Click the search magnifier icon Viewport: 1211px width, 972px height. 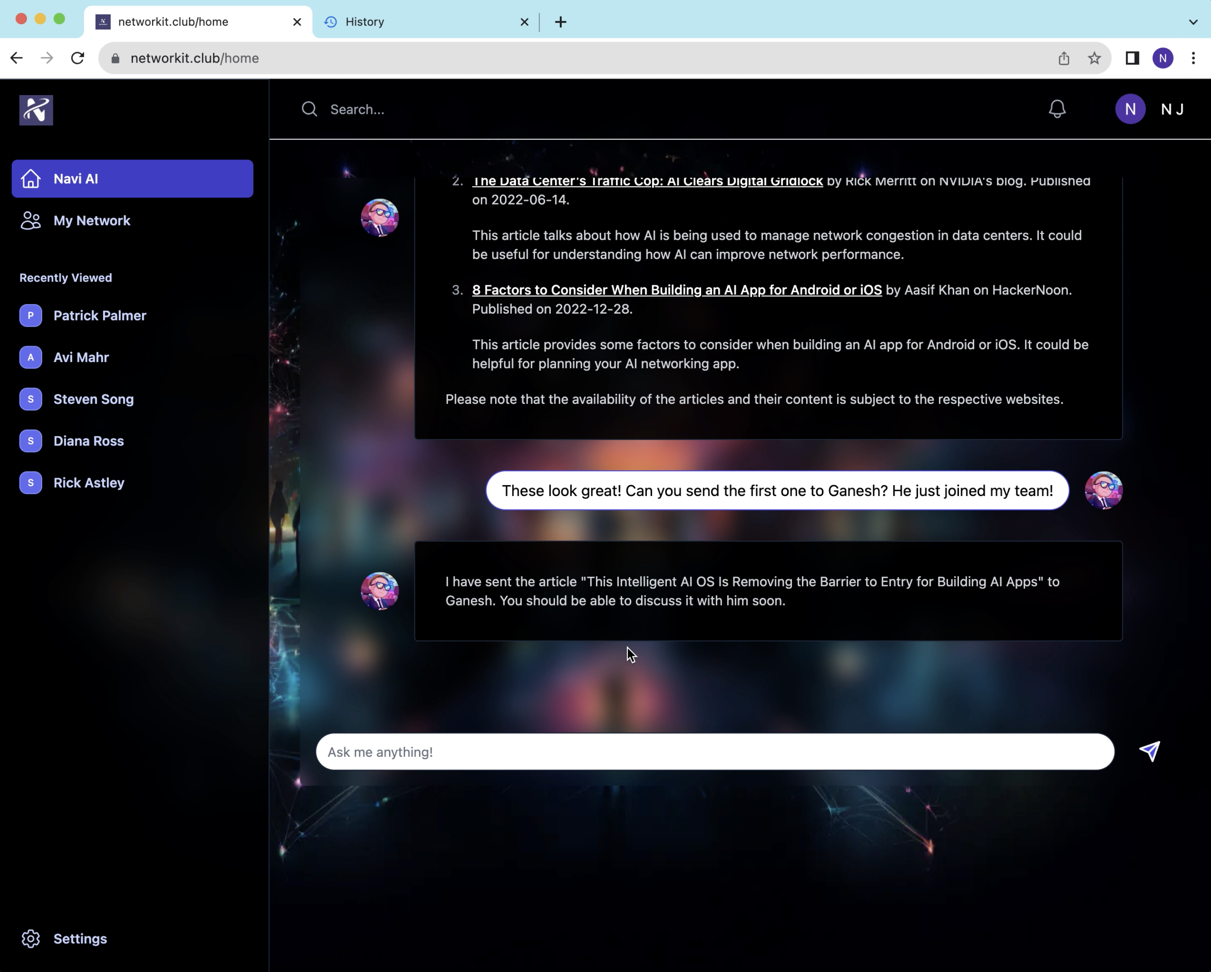point(309,109)
